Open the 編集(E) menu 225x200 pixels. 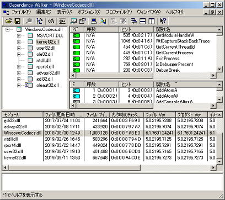[x=44, y=12]
